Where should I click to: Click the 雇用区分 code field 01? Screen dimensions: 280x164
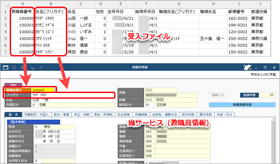pyautogui.click(x=149, y=104)
